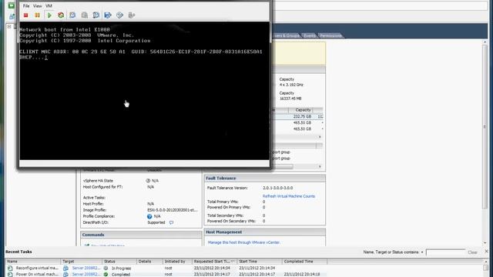Click the Take Snapshot icon in console toolbar
The image size is (493, 277).
[x=72, y=15]
